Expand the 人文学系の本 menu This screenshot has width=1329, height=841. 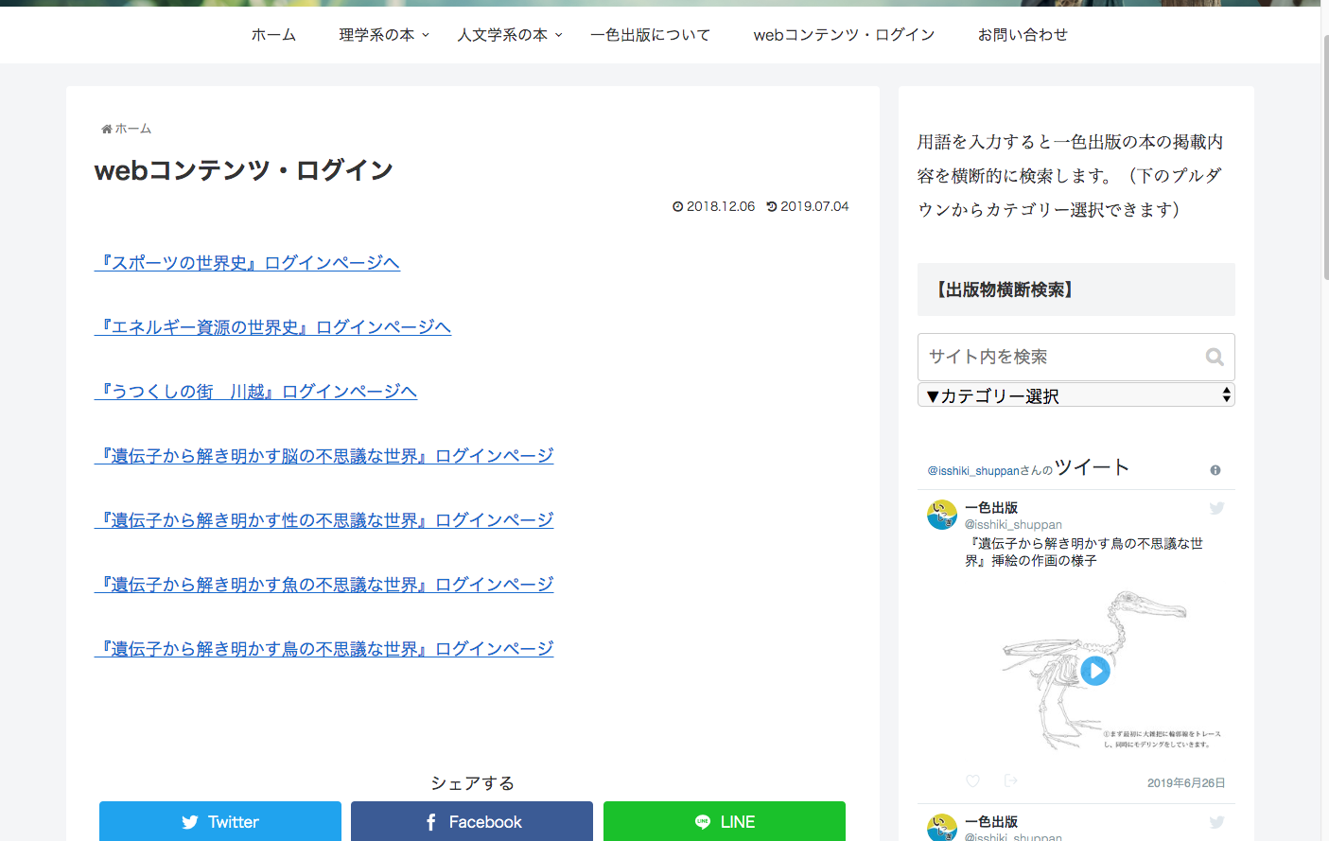pyautogui.click(x=510, y=35)
